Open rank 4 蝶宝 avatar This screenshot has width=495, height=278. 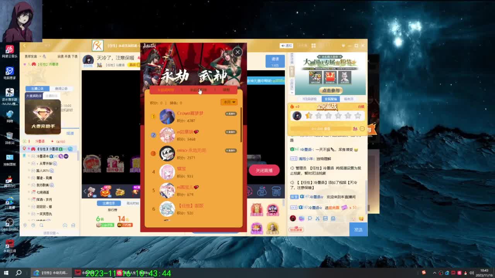coord(167,172)
